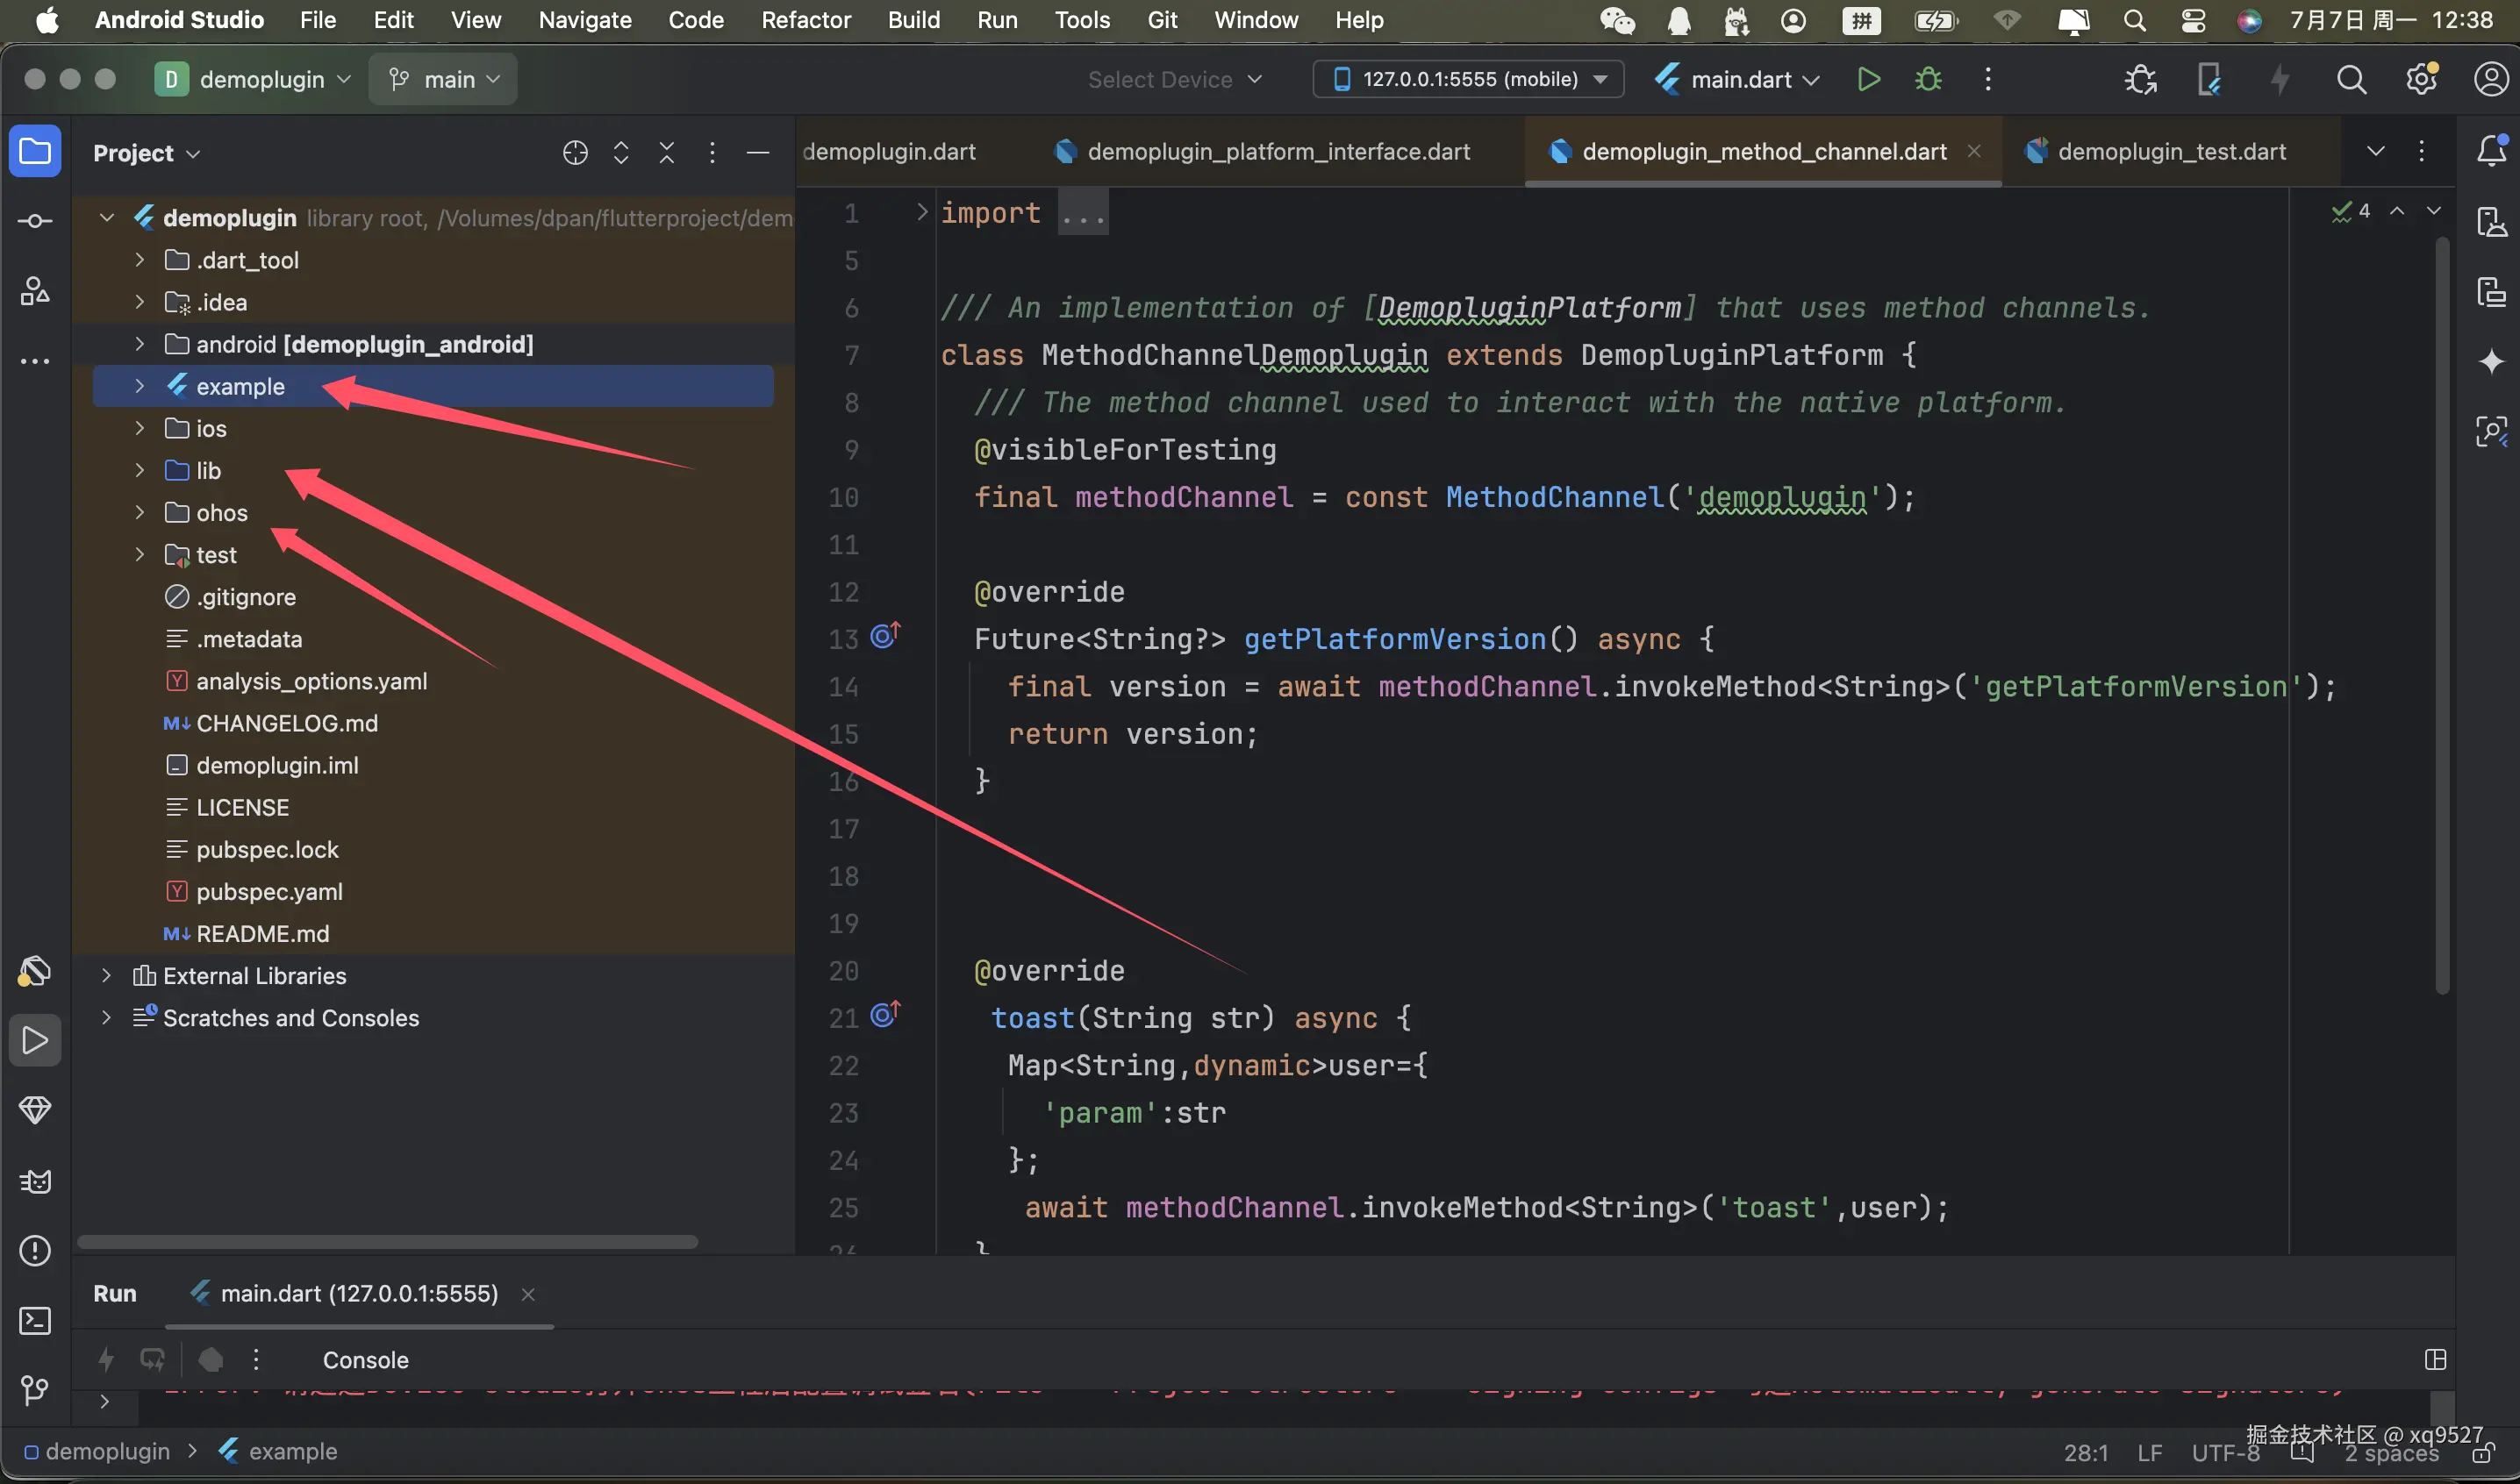Open Problems tool window icon
Image resolution: width=2520 pixels, height=1484 pixels.
point(35,1251)
